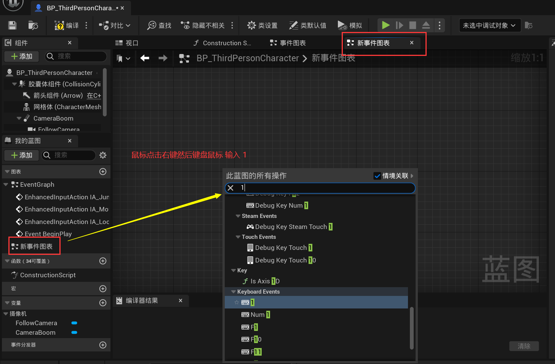Image resolution: width=555 pixels, height=364 pixels.
Task: Open play options three-dot menu
Action: tap(440, 25)
